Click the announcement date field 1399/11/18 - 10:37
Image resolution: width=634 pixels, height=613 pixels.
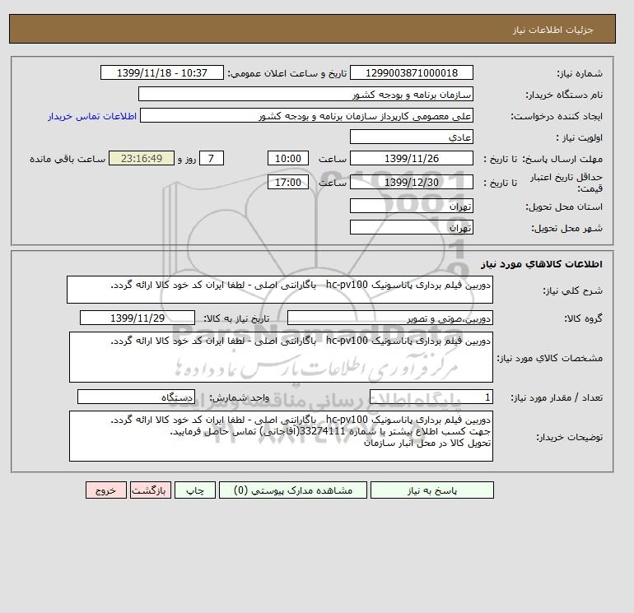[x=161, y=72]
